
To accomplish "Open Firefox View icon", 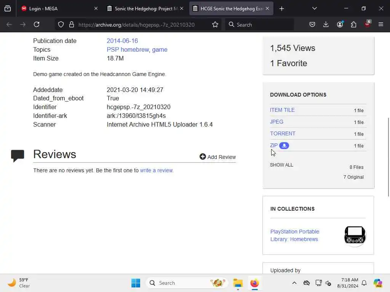I will (8, 8).
